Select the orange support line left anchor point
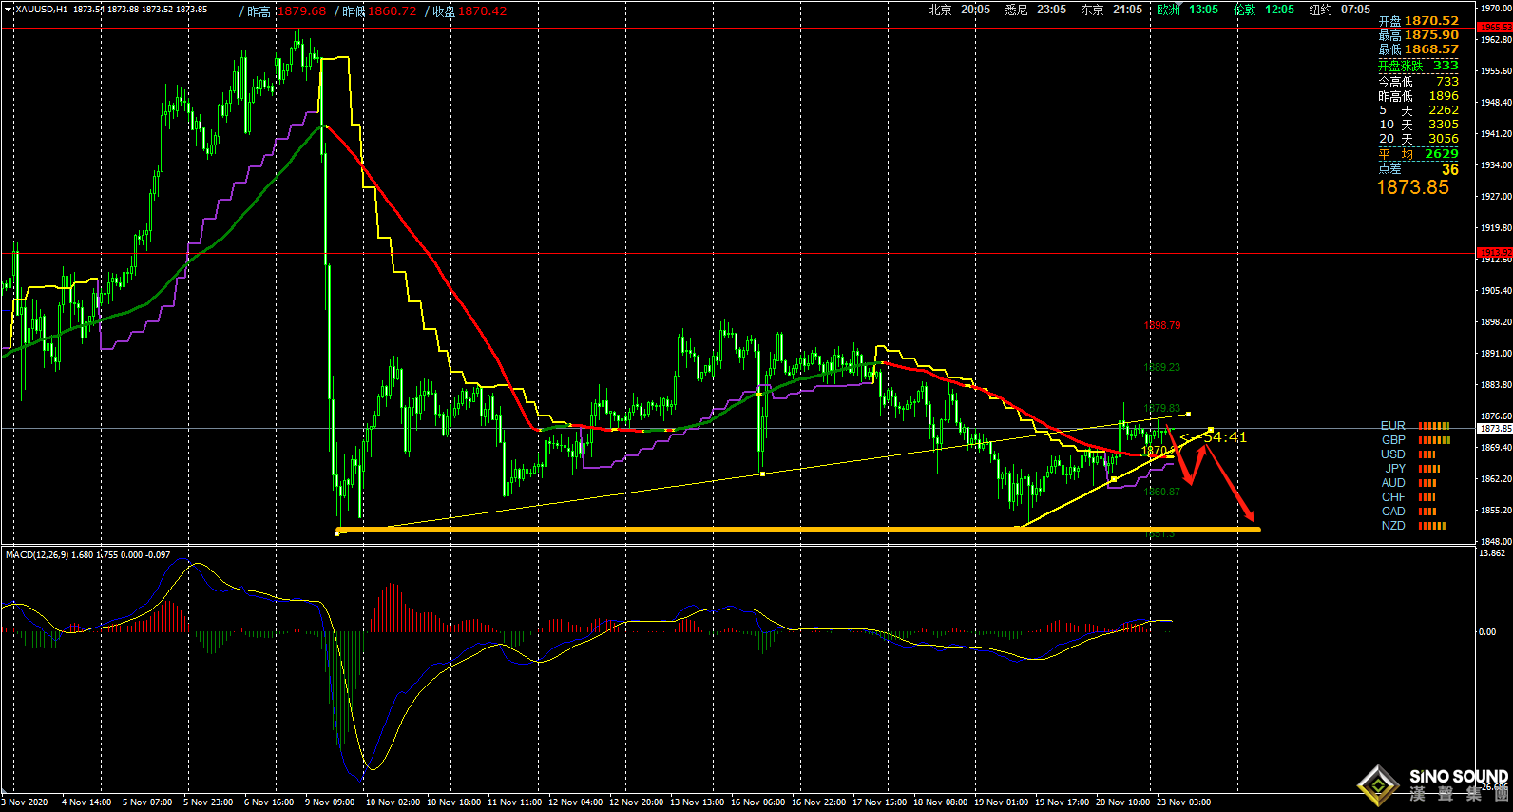Viewport: 1513px width, 812px height. click(x=338, y=532)
